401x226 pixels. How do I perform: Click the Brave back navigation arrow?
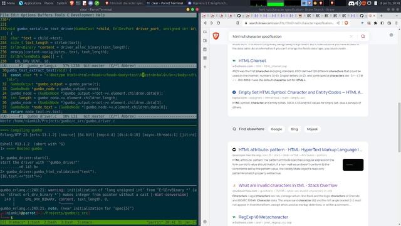[x=205, y=23]
